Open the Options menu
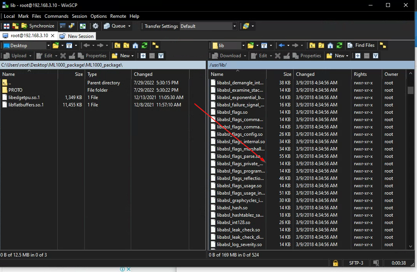Viewport: 417px width, 272px height. coord(98,16)
